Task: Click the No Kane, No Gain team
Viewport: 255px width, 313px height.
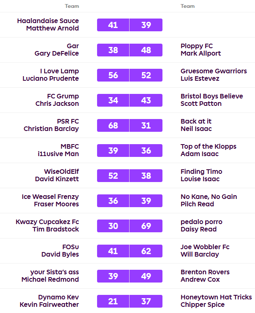Action: click(209, 197)
